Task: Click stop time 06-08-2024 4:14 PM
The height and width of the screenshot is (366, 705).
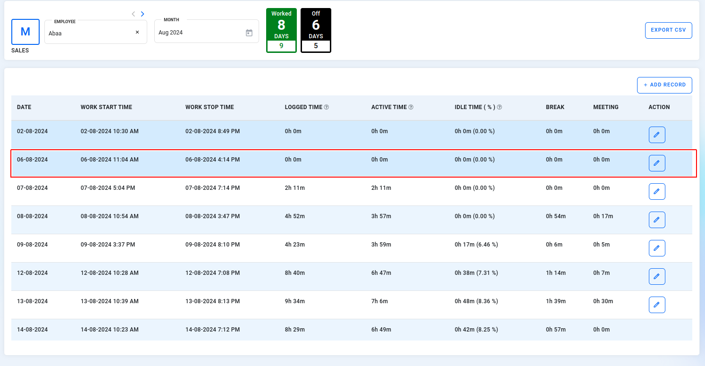Action: coord(212,160)
